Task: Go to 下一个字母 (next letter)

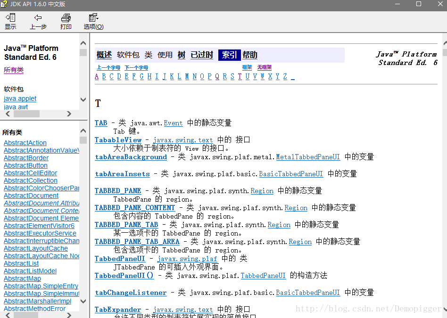Action: coord(136,67)
